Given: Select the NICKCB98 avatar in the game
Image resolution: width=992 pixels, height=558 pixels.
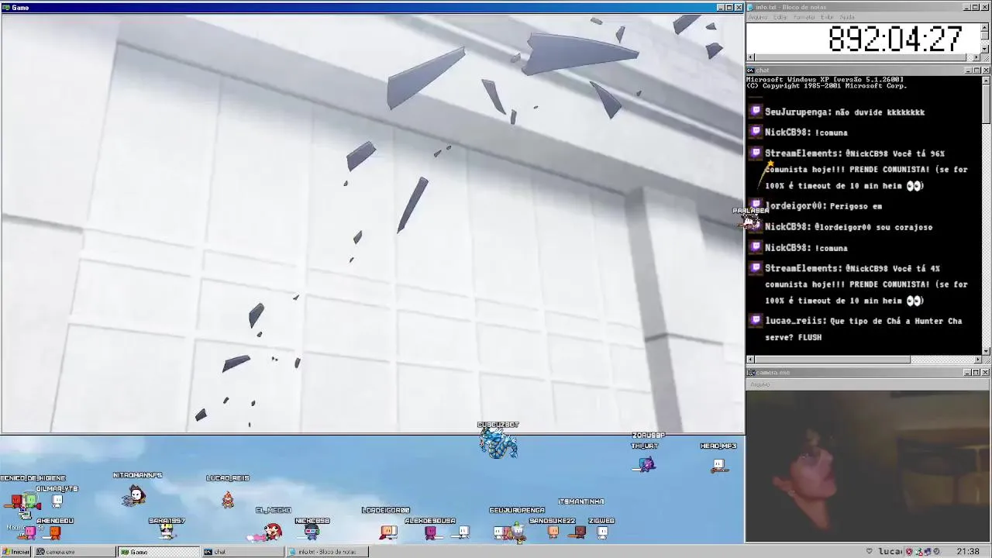Looking at the screenshot, I should point(312,532).
